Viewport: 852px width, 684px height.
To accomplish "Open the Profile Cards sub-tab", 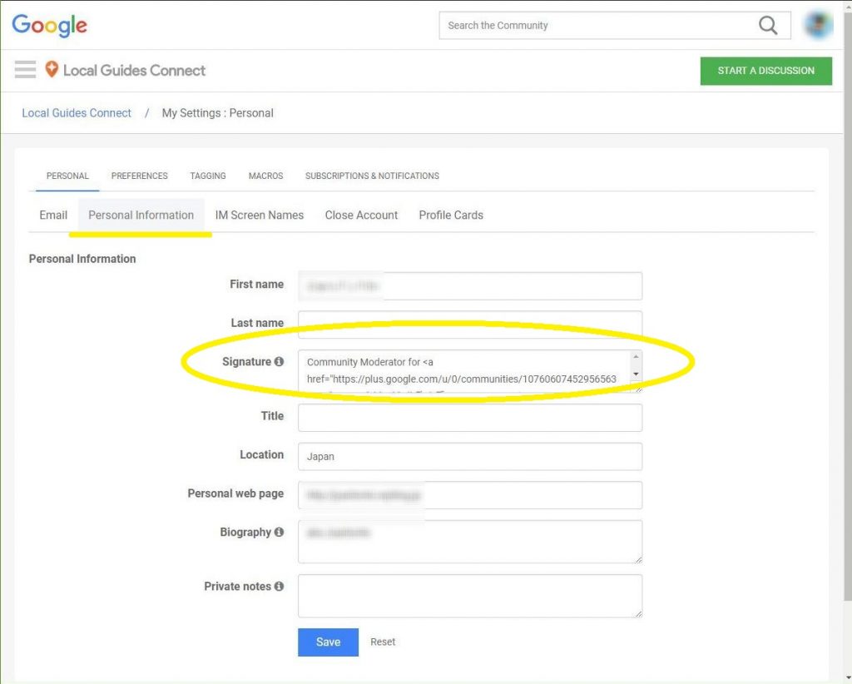I will [451, 216].
